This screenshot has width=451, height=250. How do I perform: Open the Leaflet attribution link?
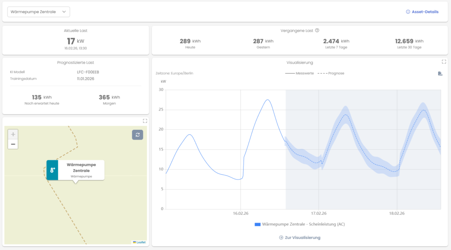pyautogui.click(x=139, y=242)
